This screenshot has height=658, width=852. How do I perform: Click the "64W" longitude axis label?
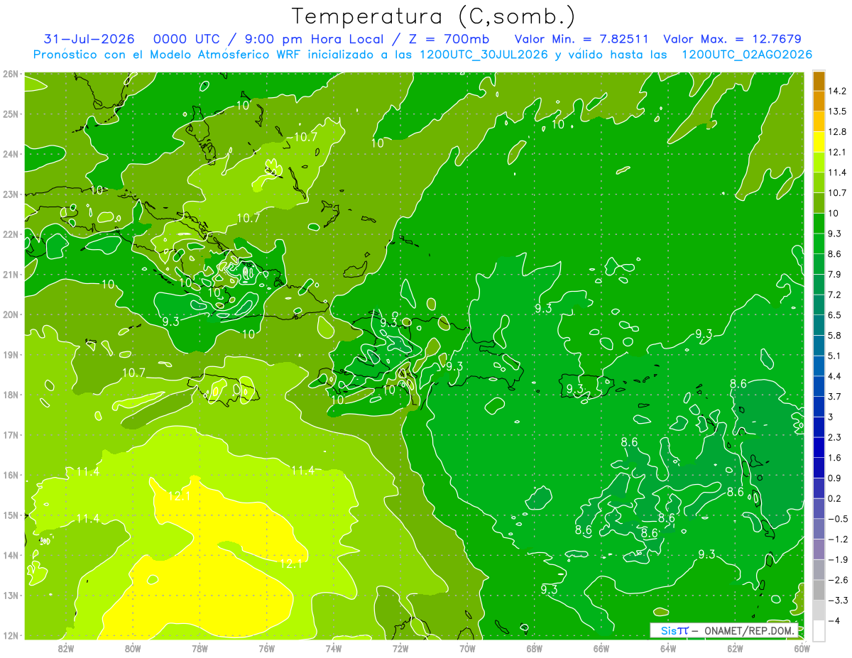[x=668, y=648]
